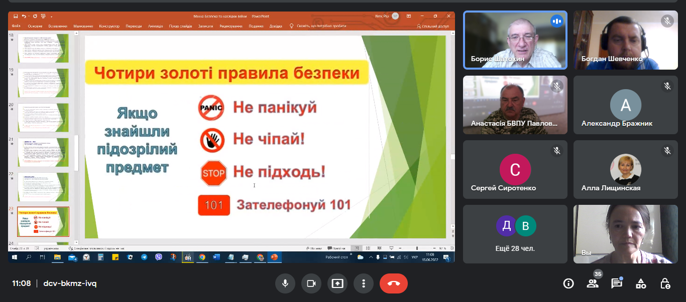Show the participants list with 35 badge
Screen dimensions: 686x302
pos(593,284)
